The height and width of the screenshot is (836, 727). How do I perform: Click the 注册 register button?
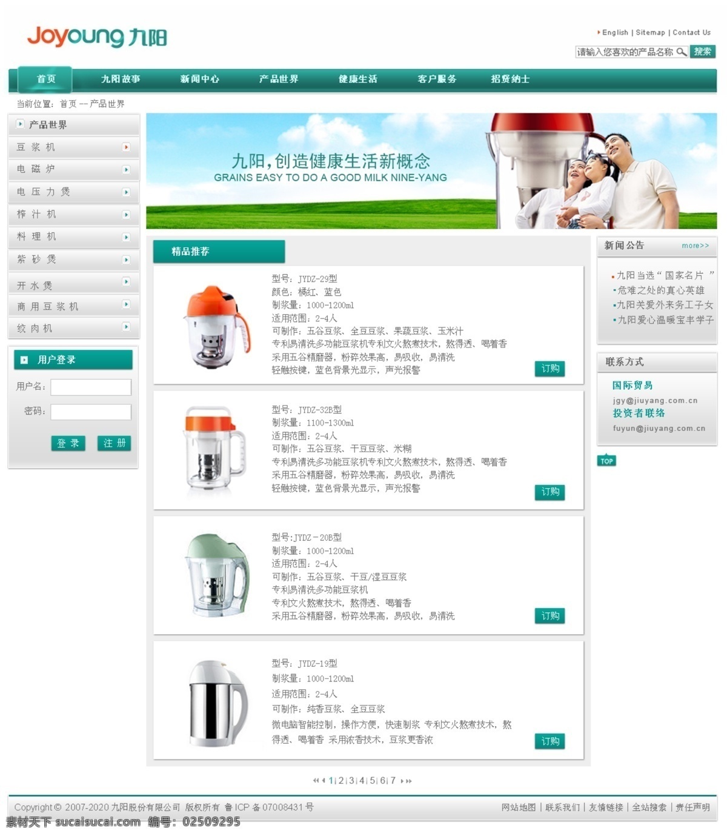point(114,443)
